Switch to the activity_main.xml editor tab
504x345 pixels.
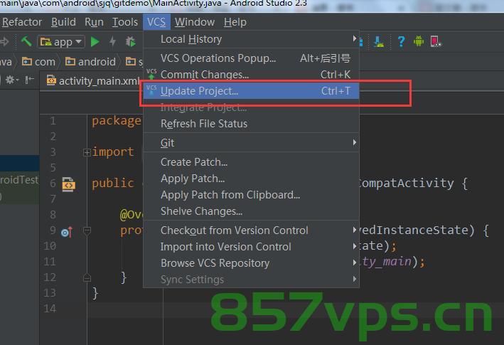(x=93, y=80)
